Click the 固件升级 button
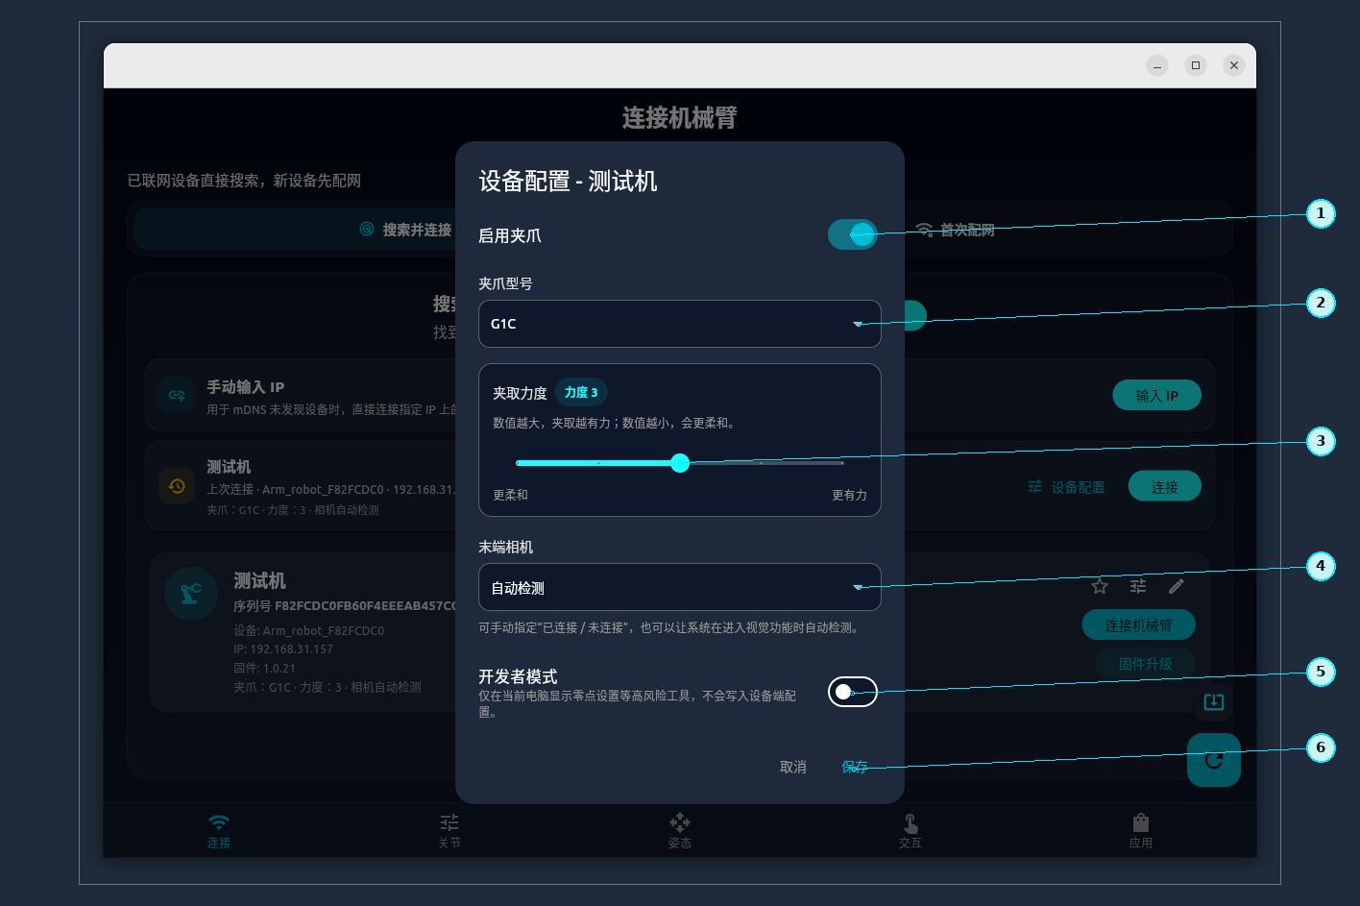 point(1145,664)
